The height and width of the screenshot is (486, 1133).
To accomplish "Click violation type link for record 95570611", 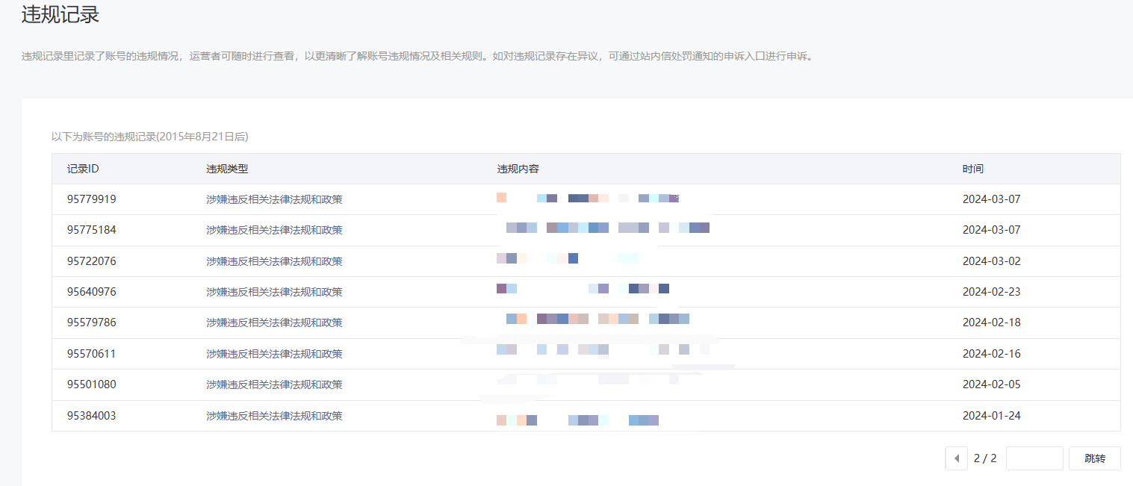I will point(274,354).
